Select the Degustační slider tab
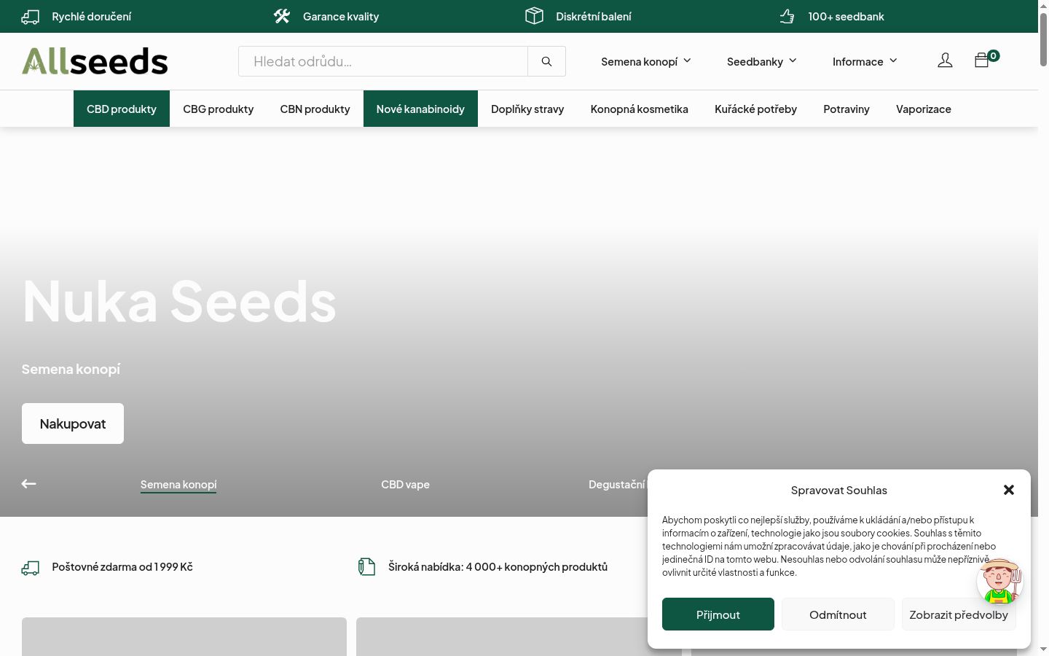 pyautogui.click(x=617, y=485)
